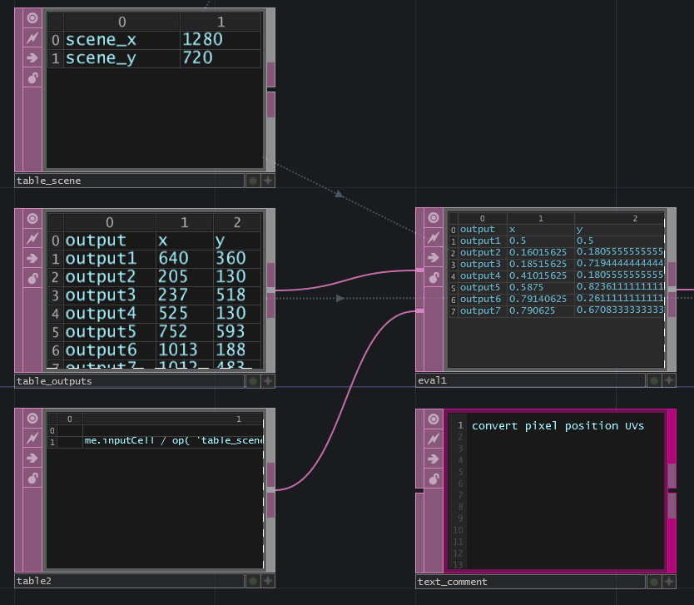Click the first input connector on eval1
694x605 pixels.
coord(421,270)
